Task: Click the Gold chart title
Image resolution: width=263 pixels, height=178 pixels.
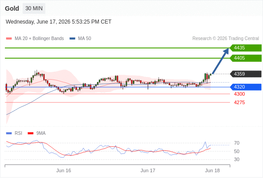Action: [12, 8]
